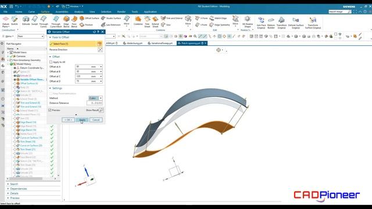Collapse the Face to Offset section

(x=50, y=37)
